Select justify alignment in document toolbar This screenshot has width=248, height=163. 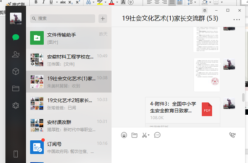pos(172,2)
